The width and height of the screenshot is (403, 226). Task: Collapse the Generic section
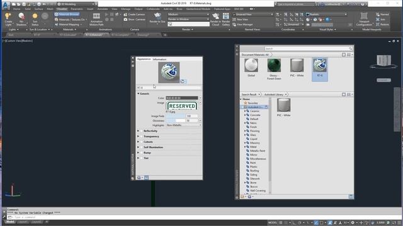tap(139, 94)
